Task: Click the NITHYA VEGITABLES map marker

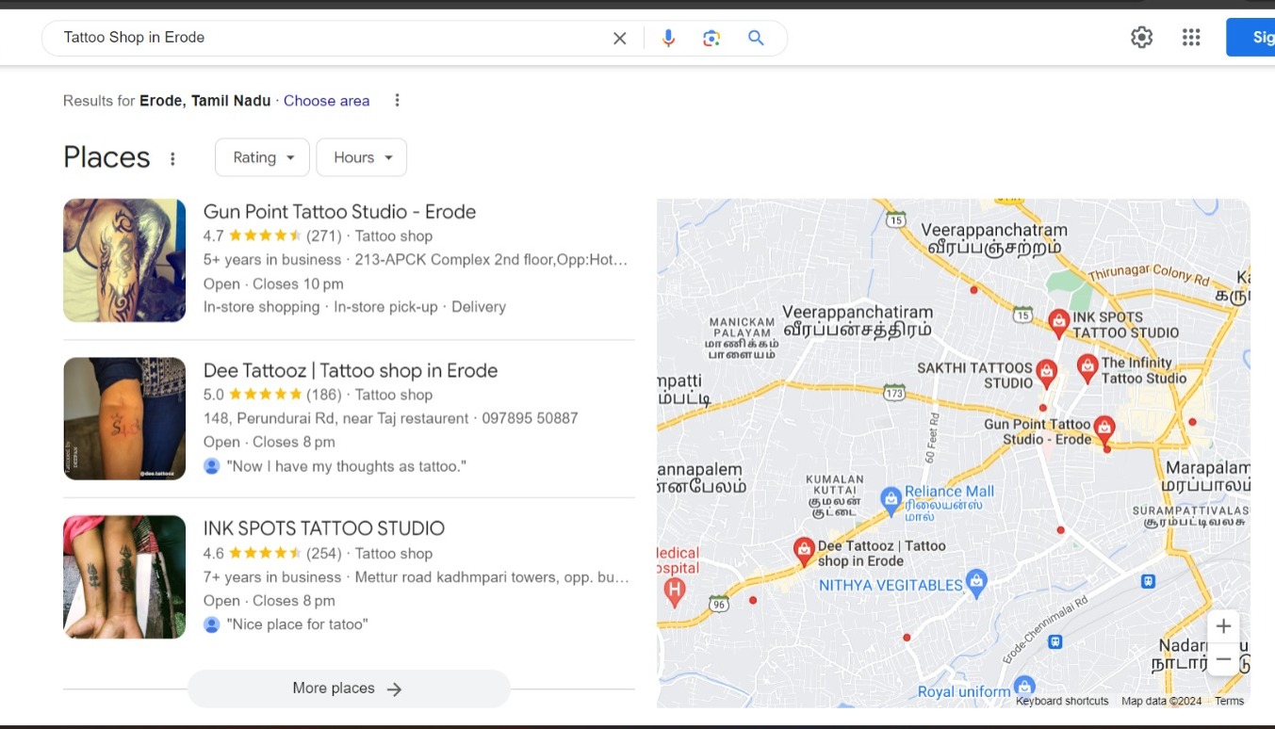Action: tap(977, 583)
